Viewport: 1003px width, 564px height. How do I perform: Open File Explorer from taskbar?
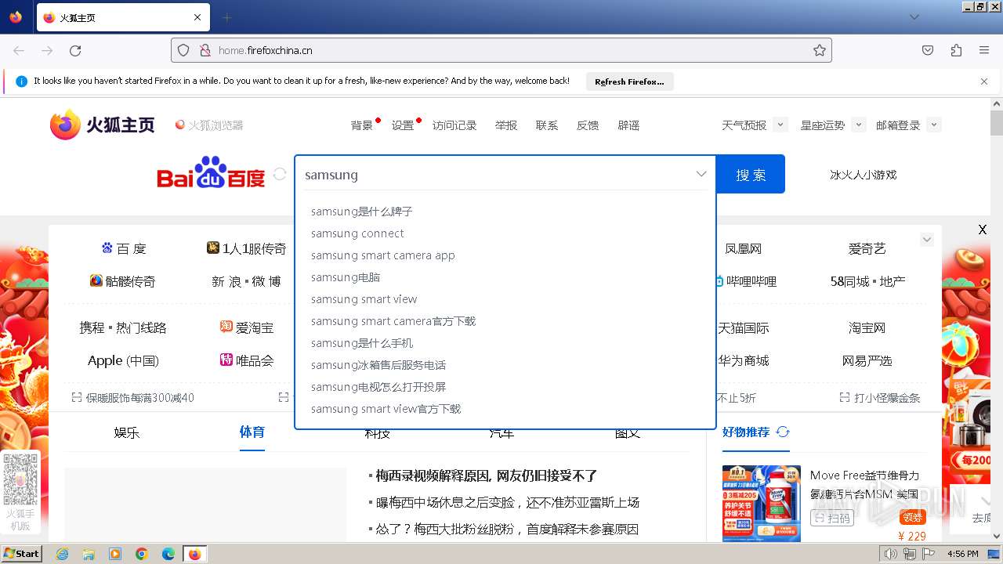click(x=89, y=554)
